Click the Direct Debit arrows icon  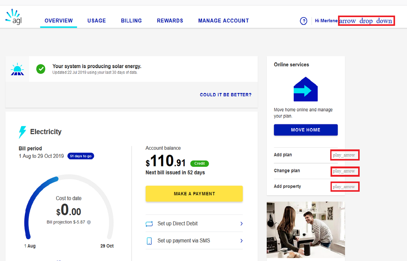pos(149,224)
